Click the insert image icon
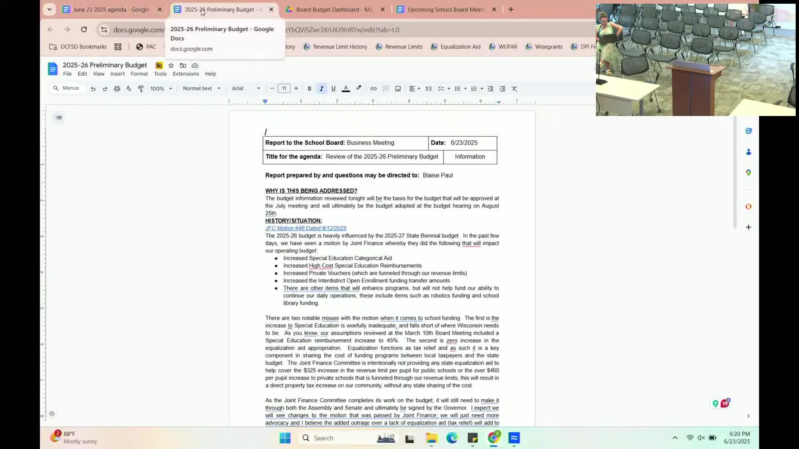This screenshot has width=799, height=449. (398, 89)
